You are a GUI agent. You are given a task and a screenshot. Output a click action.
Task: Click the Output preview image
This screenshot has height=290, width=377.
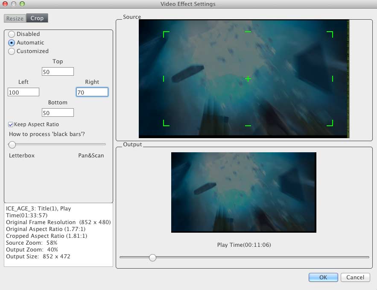point(244,192)
